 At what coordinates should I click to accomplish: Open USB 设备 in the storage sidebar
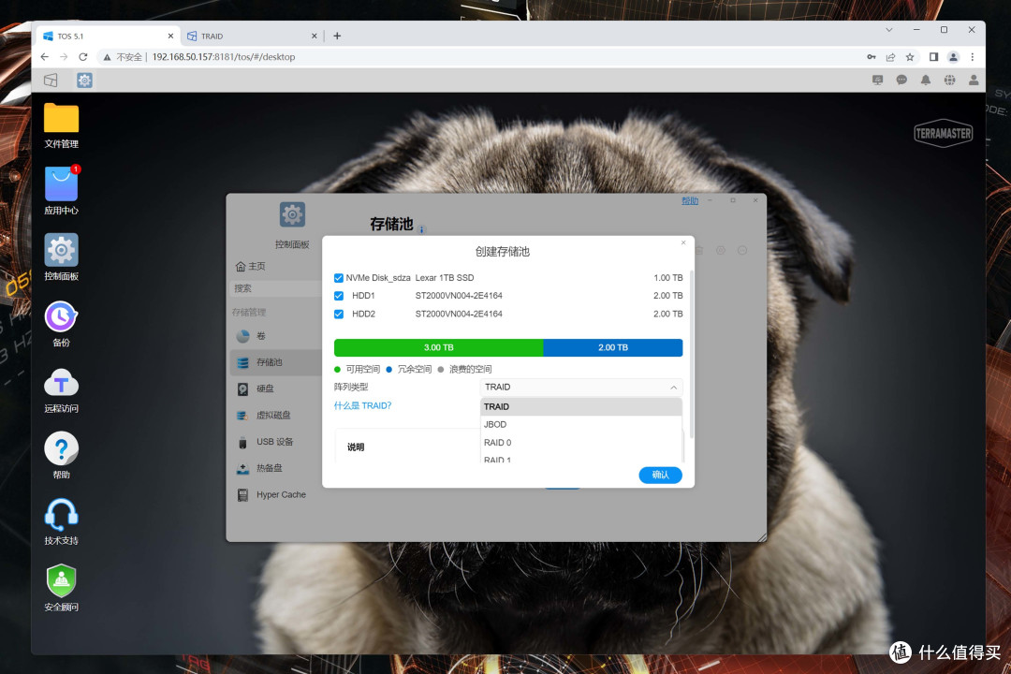tap(275, 442)
